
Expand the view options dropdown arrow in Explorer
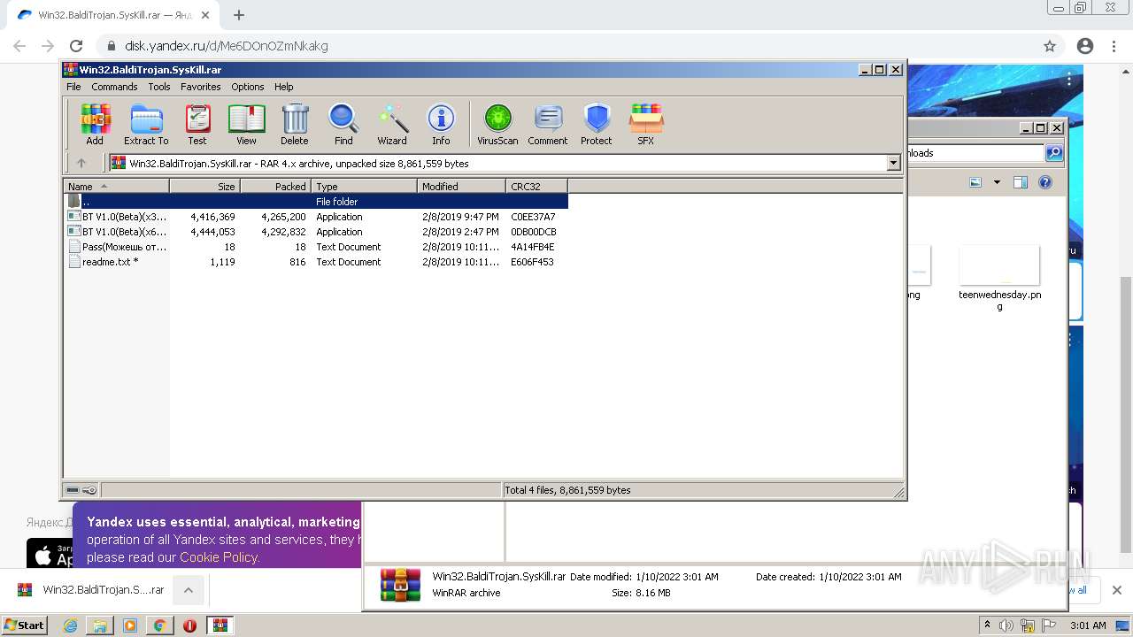point(997,183)
